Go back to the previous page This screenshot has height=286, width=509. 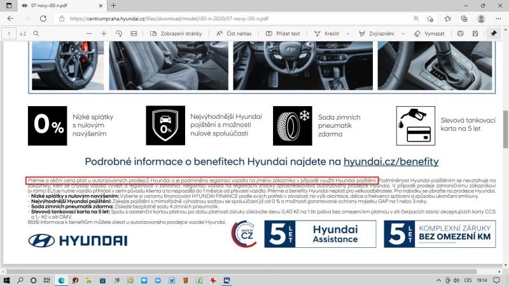(10, 18)
